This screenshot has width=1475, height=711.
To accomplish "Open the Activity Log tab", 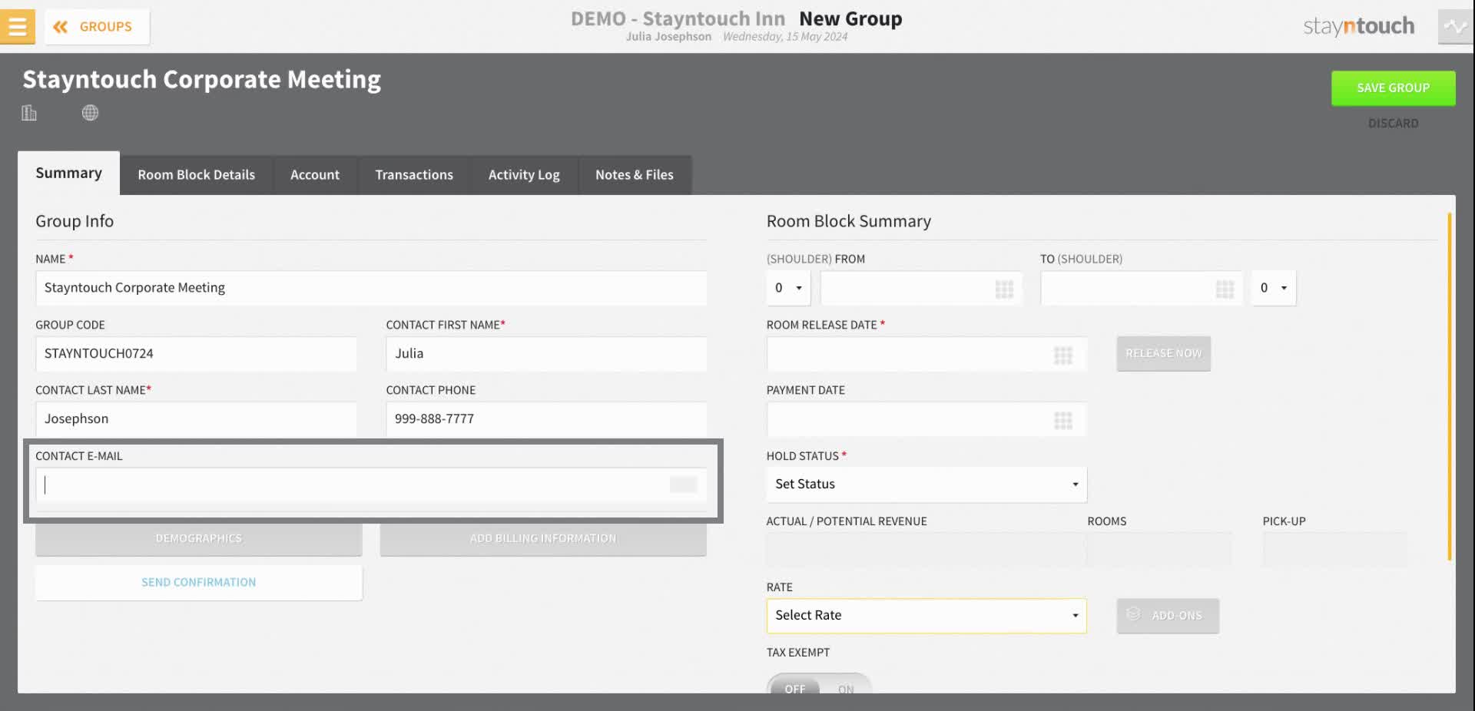I will tap(524, 175).
